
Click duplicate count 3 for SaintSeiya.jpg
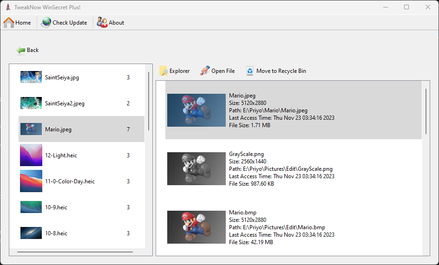128,78
